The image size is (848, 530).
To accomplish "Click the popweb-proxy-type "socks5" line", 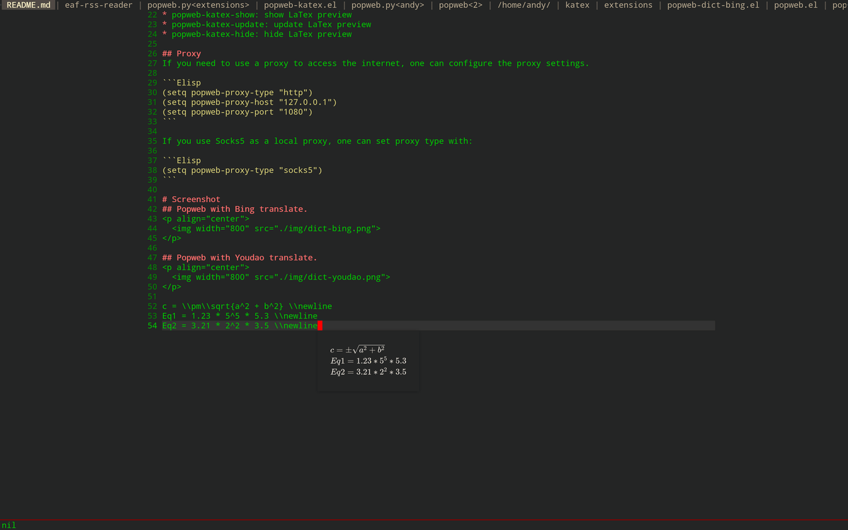I will 242,170.
